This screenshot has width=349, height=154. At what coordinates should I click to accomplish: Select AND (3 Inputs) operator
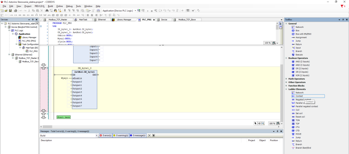302,65
